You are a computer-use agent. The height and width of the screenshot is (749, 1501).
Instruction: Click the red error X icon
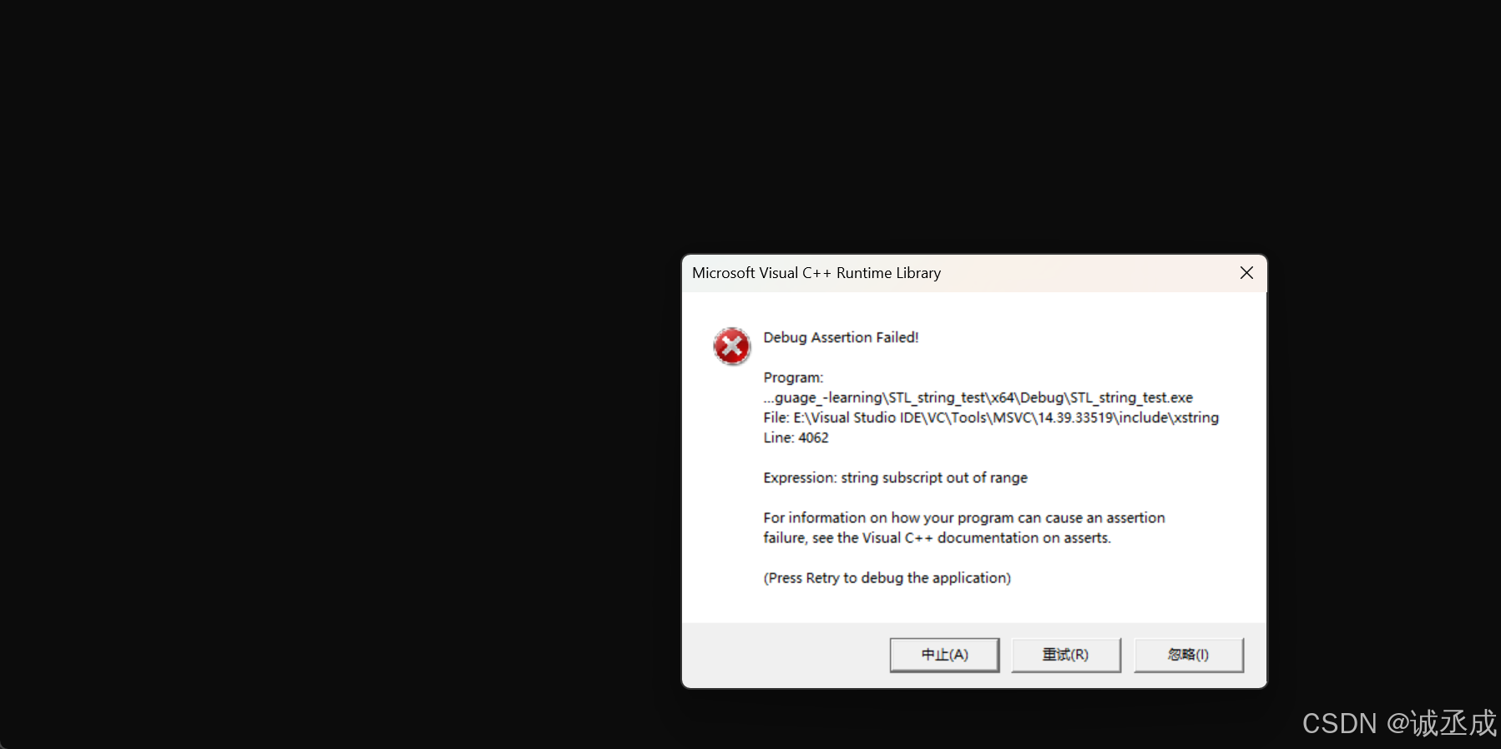[732, 347]
